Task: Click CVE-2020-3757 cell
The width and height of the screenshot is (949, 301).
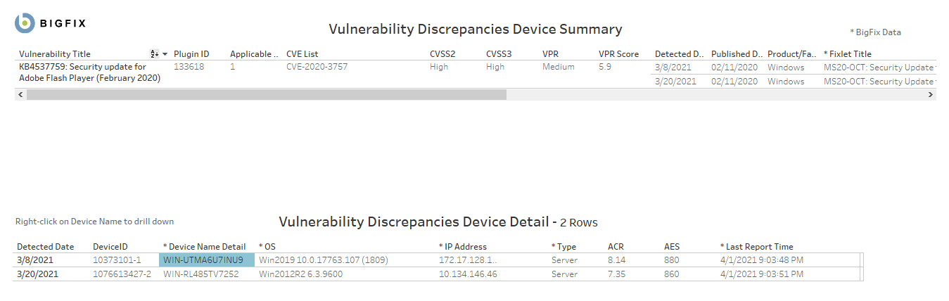Action: point(317,68)
